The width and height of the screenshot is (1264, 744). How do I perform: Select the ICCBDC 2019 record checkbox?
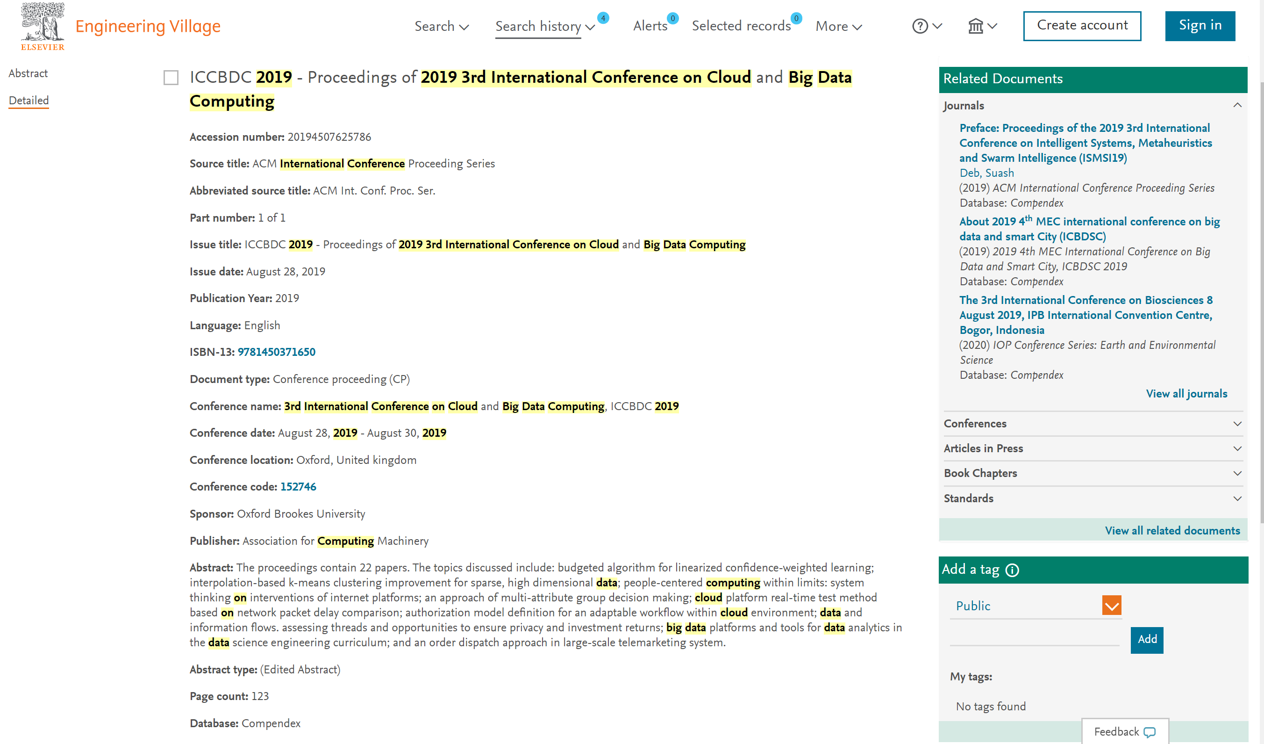tap(171, 78)
